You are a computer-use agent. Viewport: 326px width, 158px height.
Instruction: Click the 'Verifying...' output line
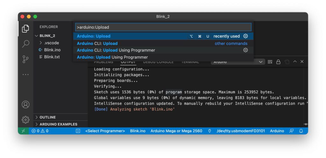point(108,86)
